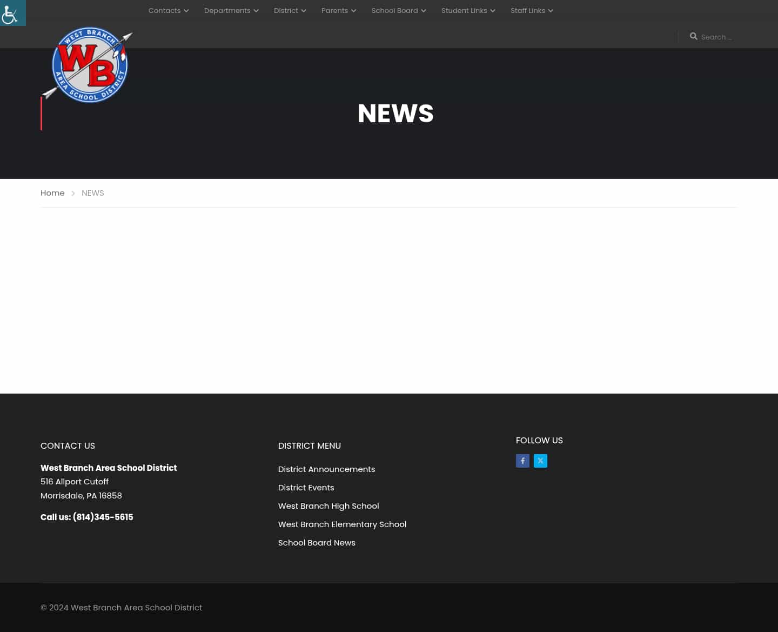Open West Branch Elementary School link
This screenshot has width=778, height=632.
(x=342, y=524)
